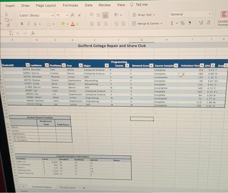Open the Major column filter arrow

click(x=107, y=65)
